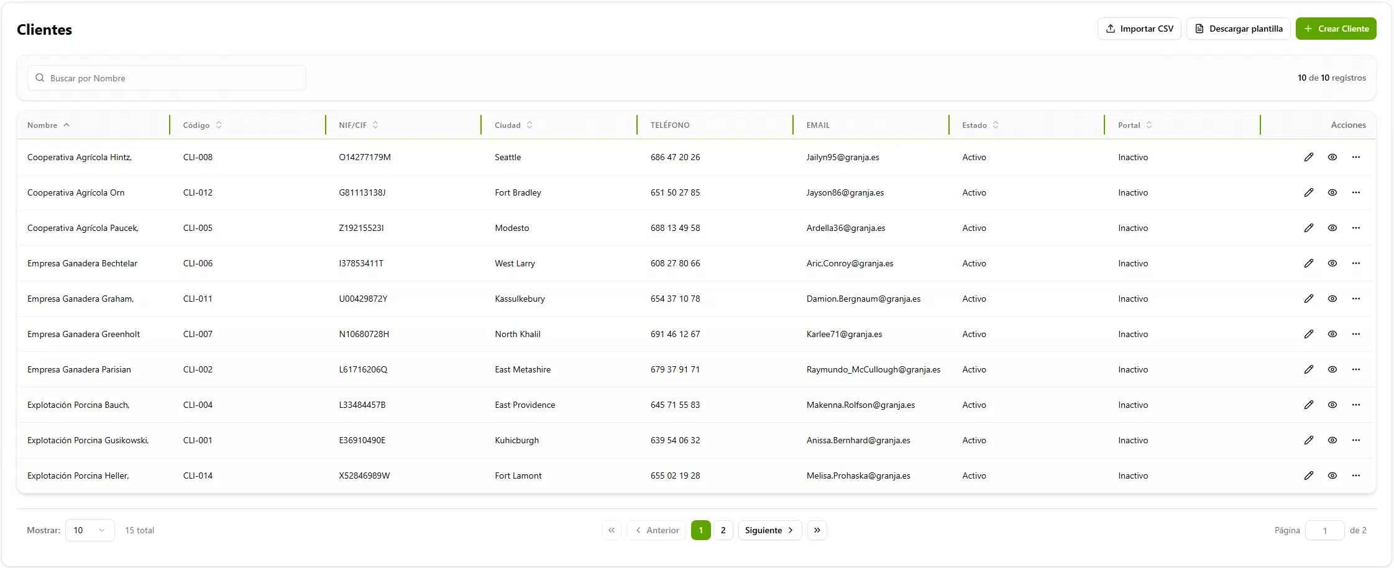Screen dimensions: 1394x568
Task: Go to first page double-chevron icon
Action: pyautogui.click(x=612, y=530)
